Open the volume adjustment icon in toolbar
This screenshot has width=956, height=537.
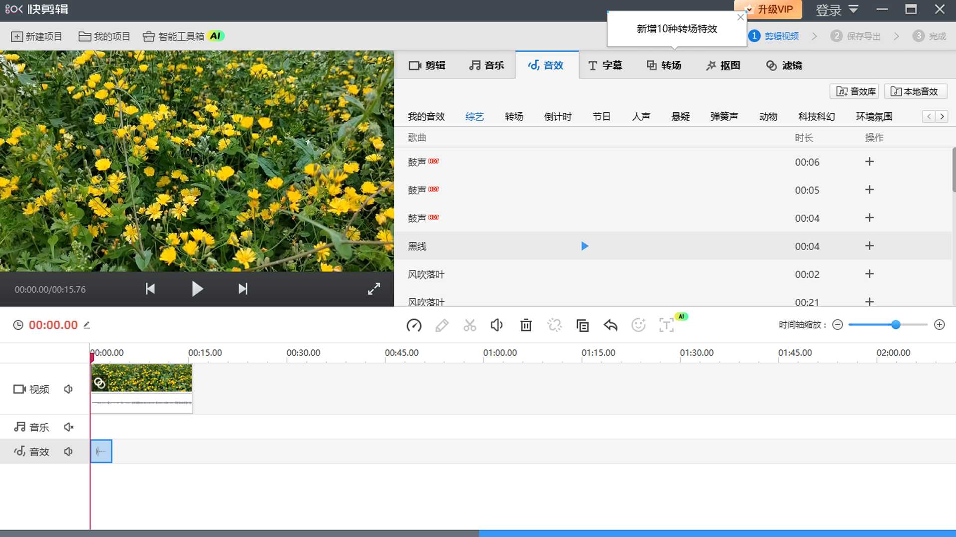[496, 325]
